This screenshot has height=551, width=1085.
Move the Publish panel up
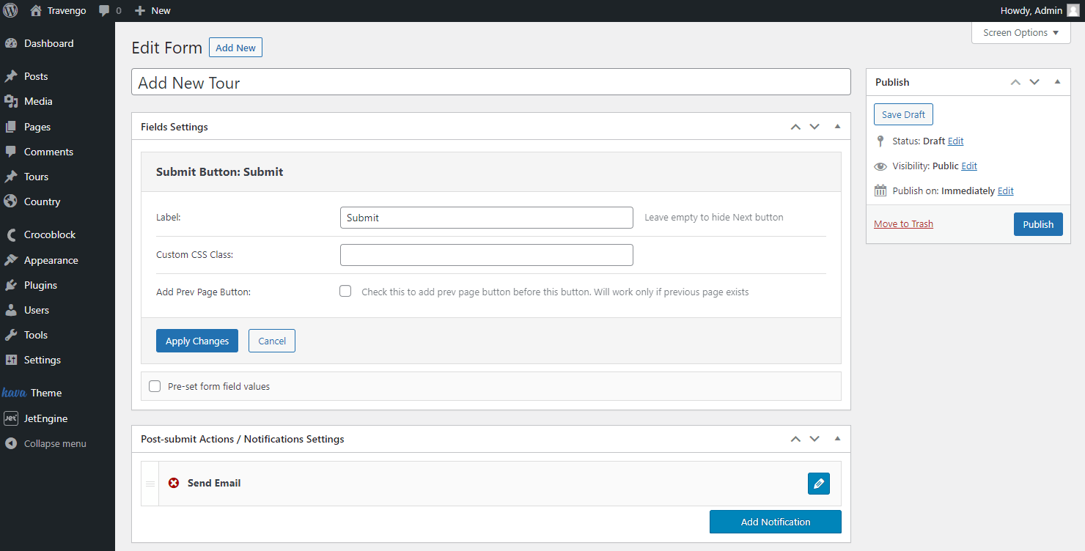pyautogui.click(x=1015, y=82)
